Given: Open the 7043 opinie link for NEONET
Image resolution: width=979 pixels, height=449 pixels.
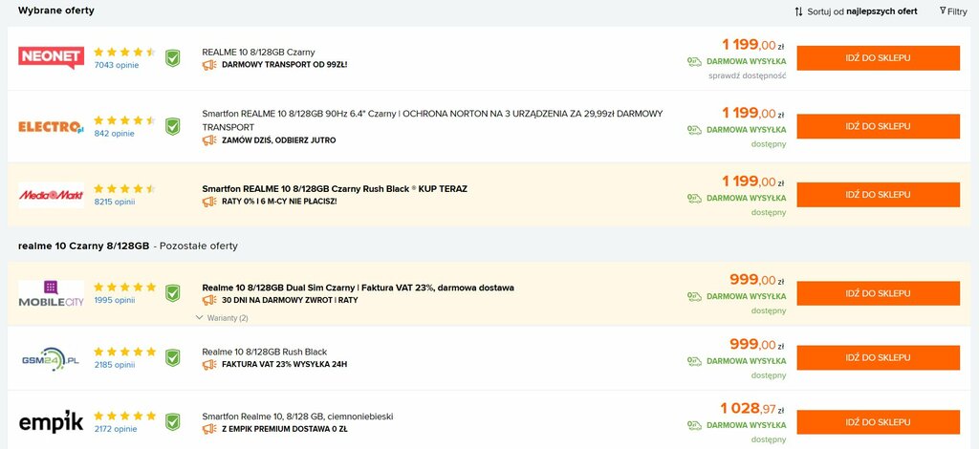Looking at the screenshot, I should click(x=115, y=65).
